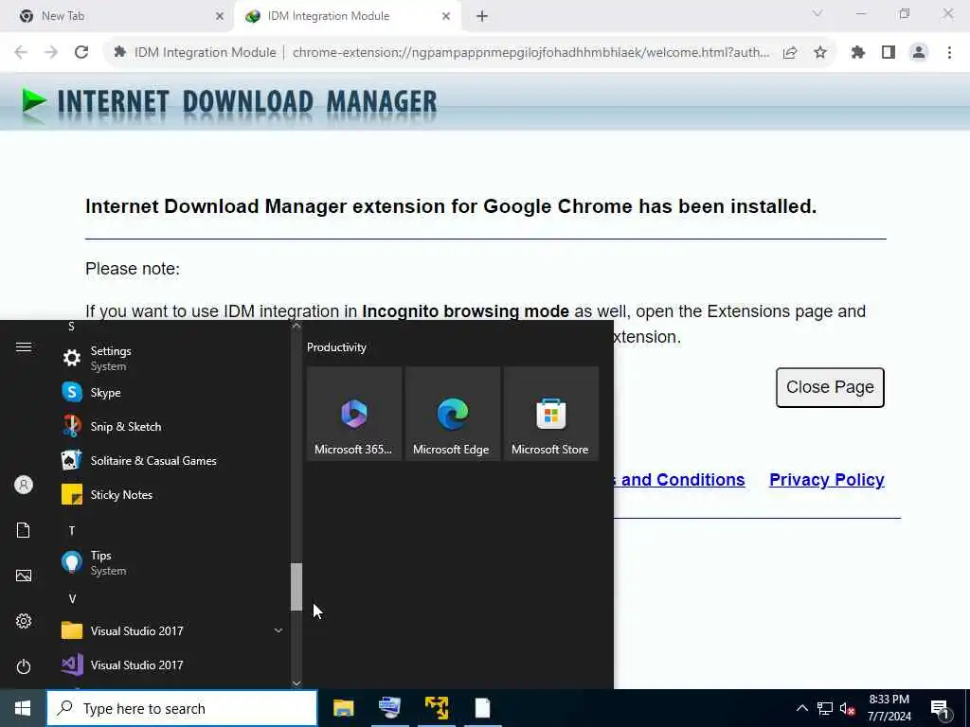Open user account icon in Start sidebar
The width and height of the screenshot is (970, 727).
coord(24,485)
